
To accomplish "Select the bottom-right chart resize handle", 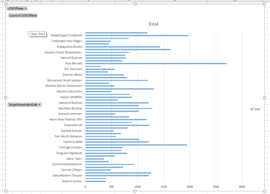I will click(x=265, y=191).
